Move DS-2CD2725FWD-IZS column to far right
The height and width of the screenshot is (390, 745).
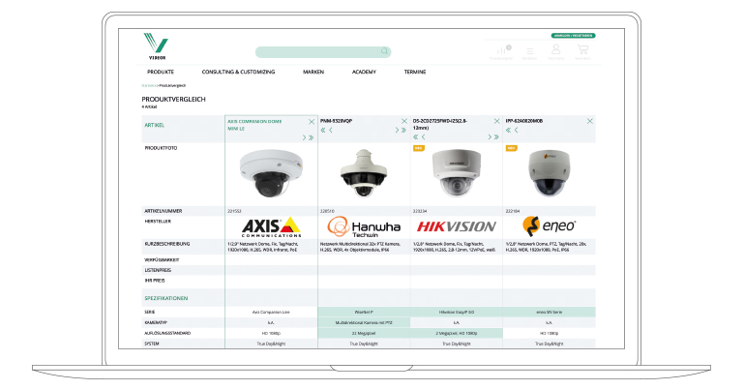tap(496, 136)
